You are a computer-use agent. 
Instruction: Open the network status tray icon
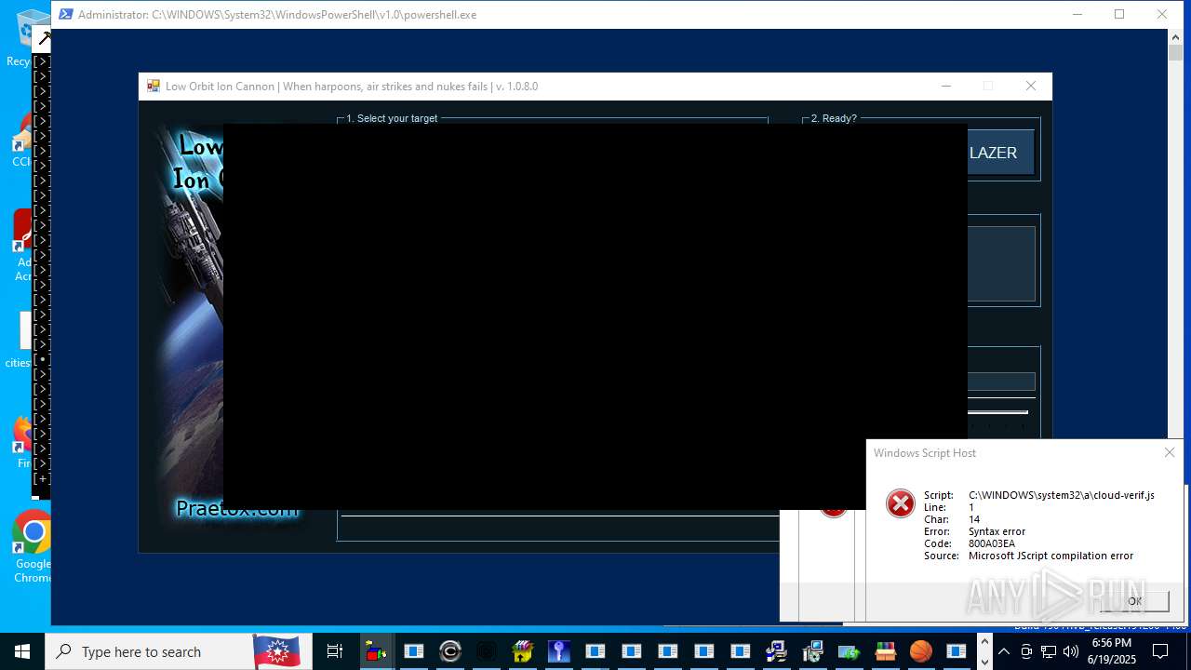click(1049, 651)
